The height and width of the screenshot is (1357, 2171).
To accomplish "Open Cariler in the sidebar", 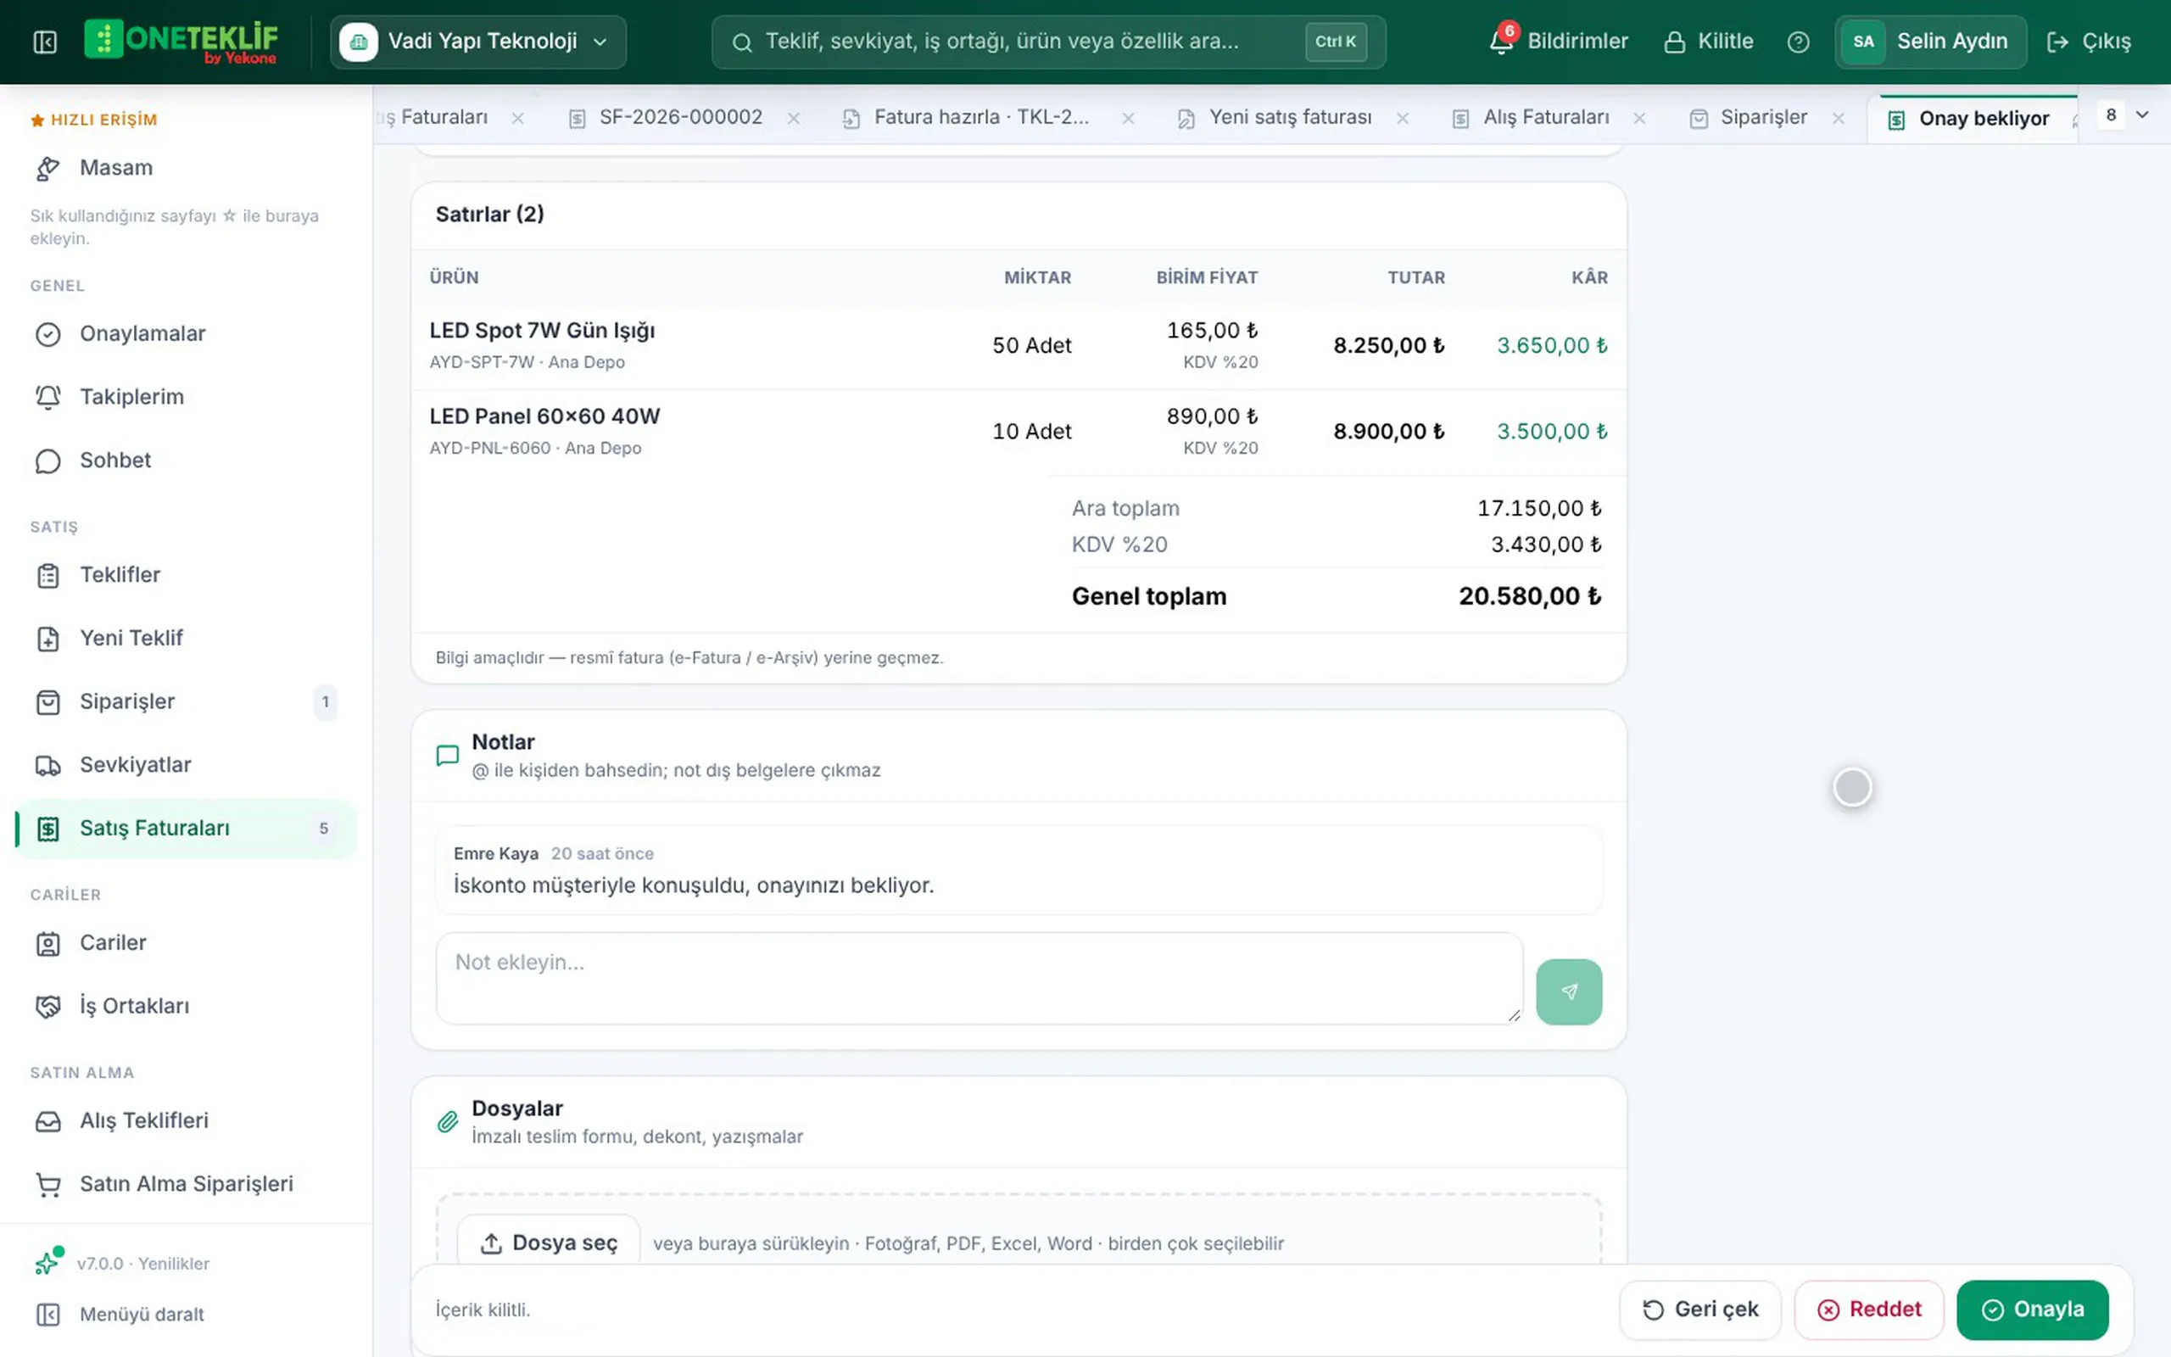I will [187, 943].
